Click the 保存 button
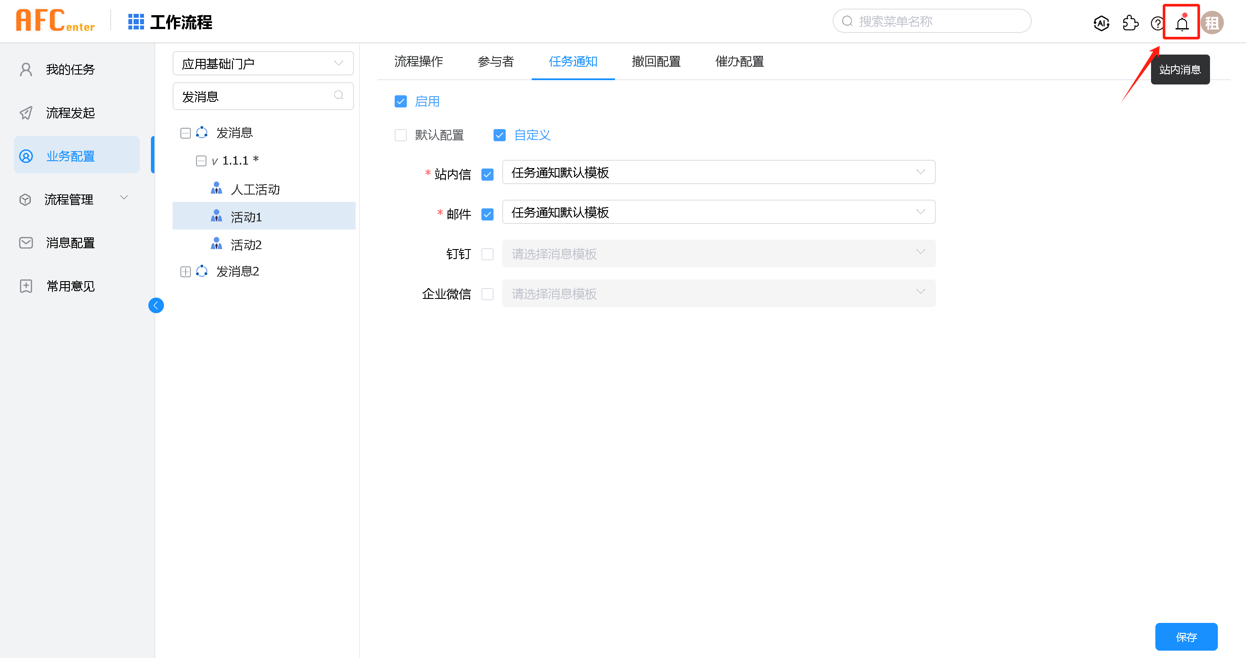 click(1186, 637)
